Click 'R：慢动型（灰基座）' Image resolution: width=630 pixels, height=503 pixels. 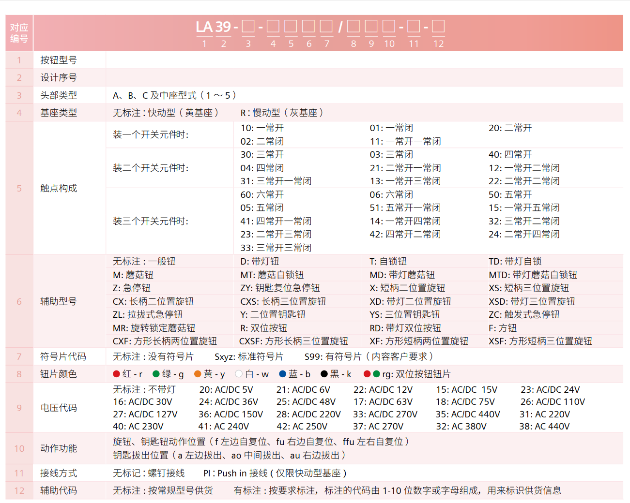click(x=282, y=113)
